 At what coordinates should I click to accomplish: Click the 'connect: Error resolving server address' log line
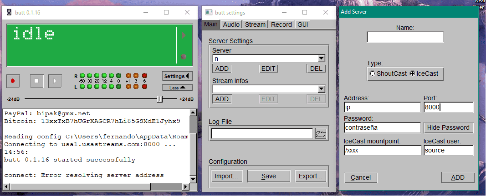(x=84, y=175)
